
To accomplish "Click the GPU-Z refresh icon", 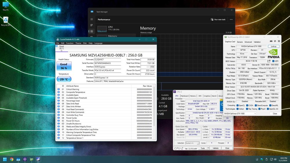I will (x=275, y=41).
